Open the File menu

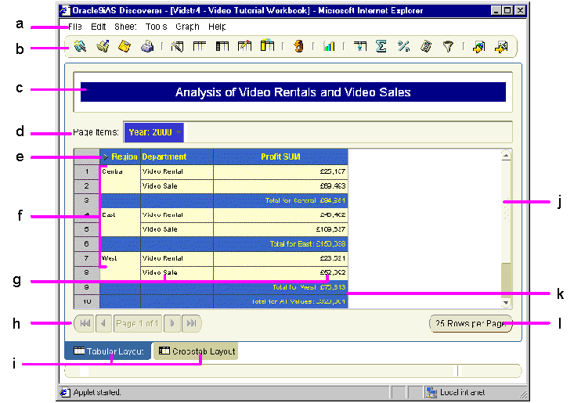coord(75,27)
